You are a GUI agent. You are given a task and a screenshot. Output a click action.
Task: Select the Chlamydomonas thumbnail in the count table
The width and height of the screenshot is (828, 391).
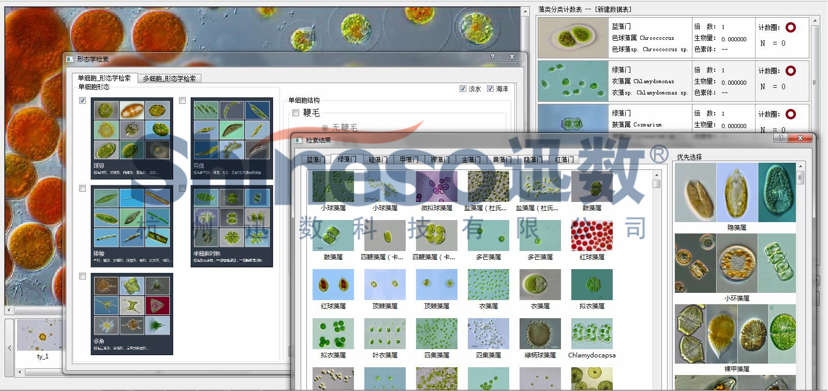click(x=573, y=81)
